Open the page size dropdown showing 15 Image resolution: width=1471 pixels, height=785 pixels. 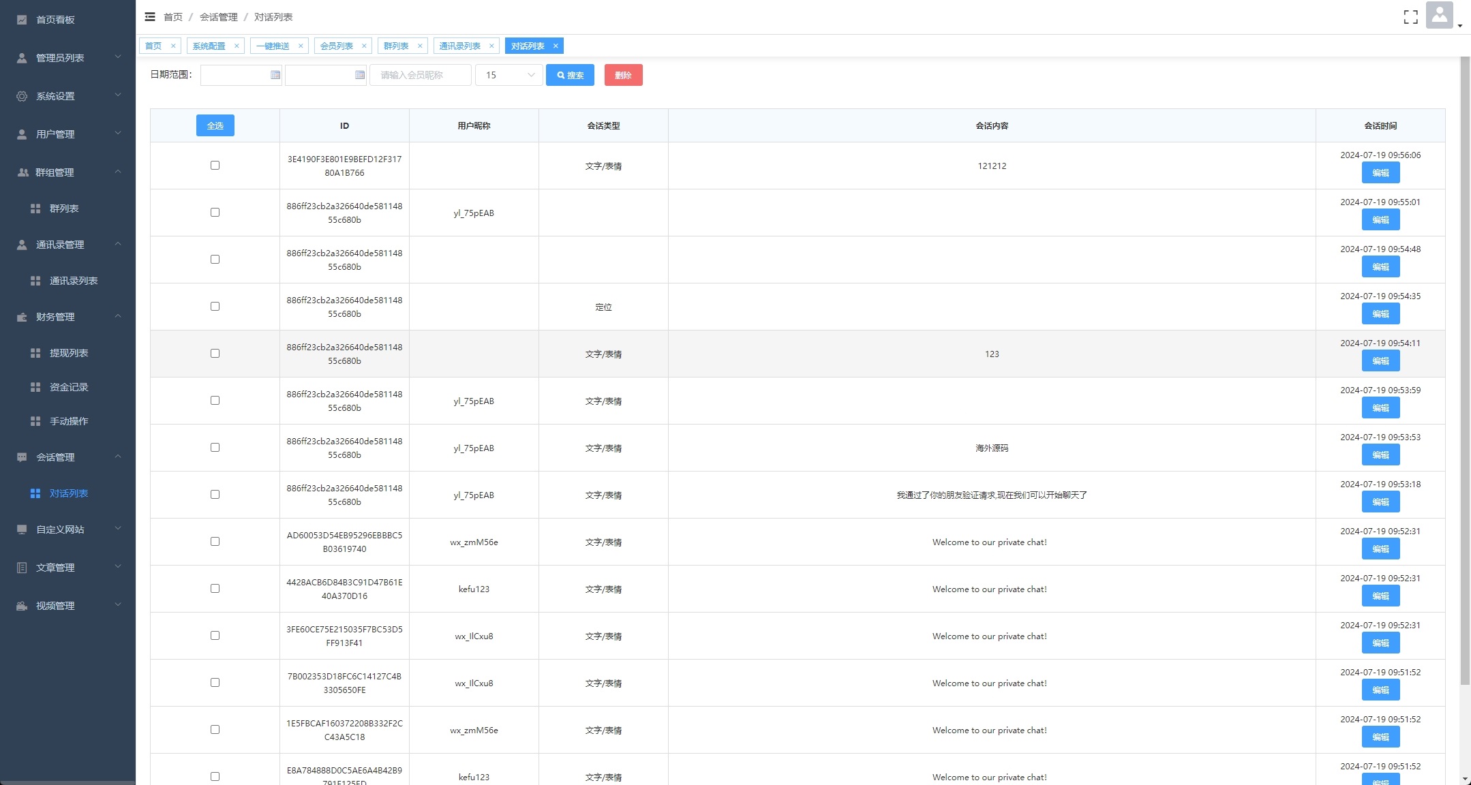click(509, 75)
